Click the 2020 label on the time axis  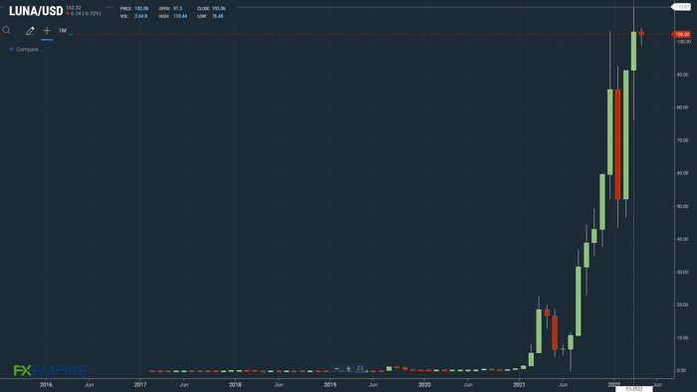coord(424,384)
